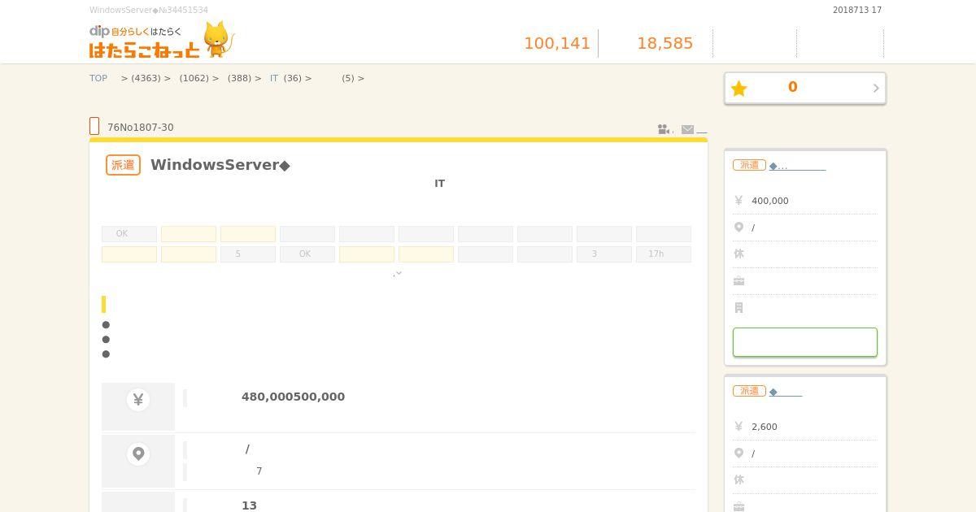Click the tag labeled 17h

[x=664, y=254]
